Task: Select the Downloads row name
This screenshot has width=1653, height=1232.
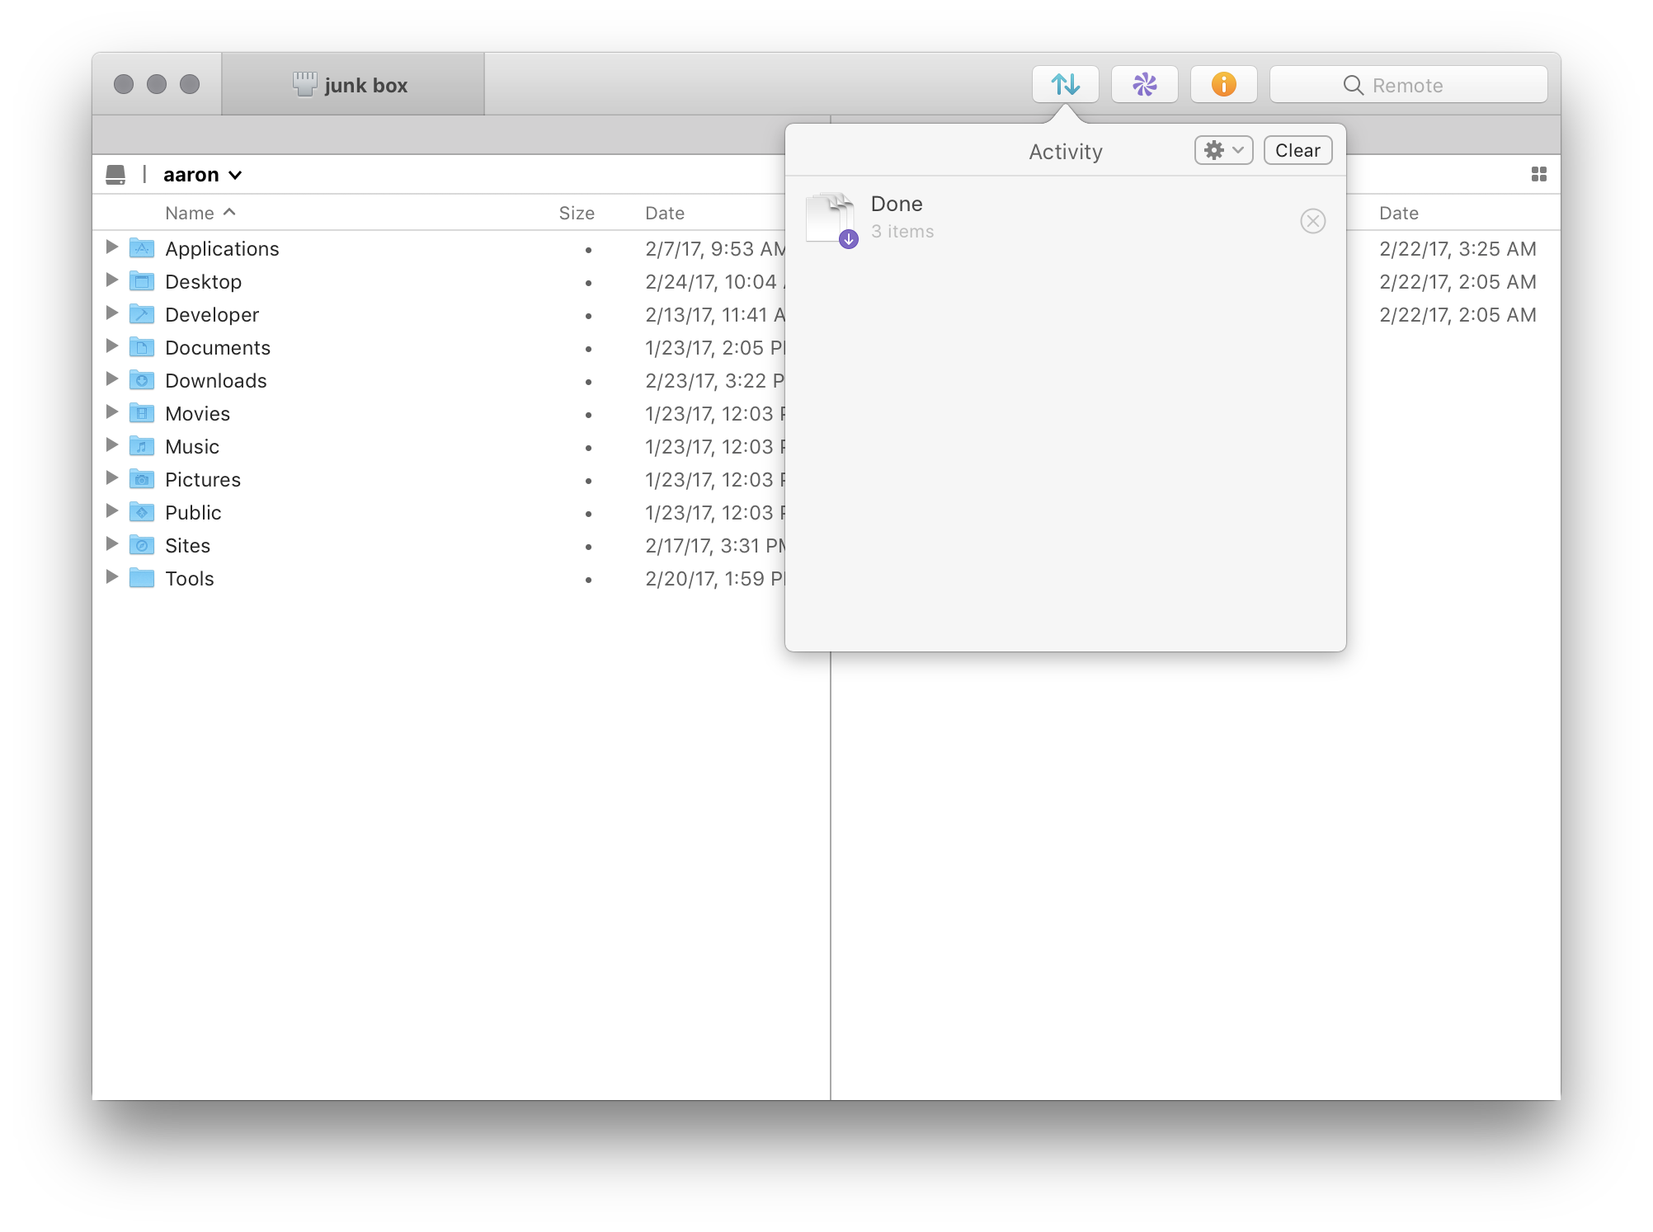Action: point(216,380)
